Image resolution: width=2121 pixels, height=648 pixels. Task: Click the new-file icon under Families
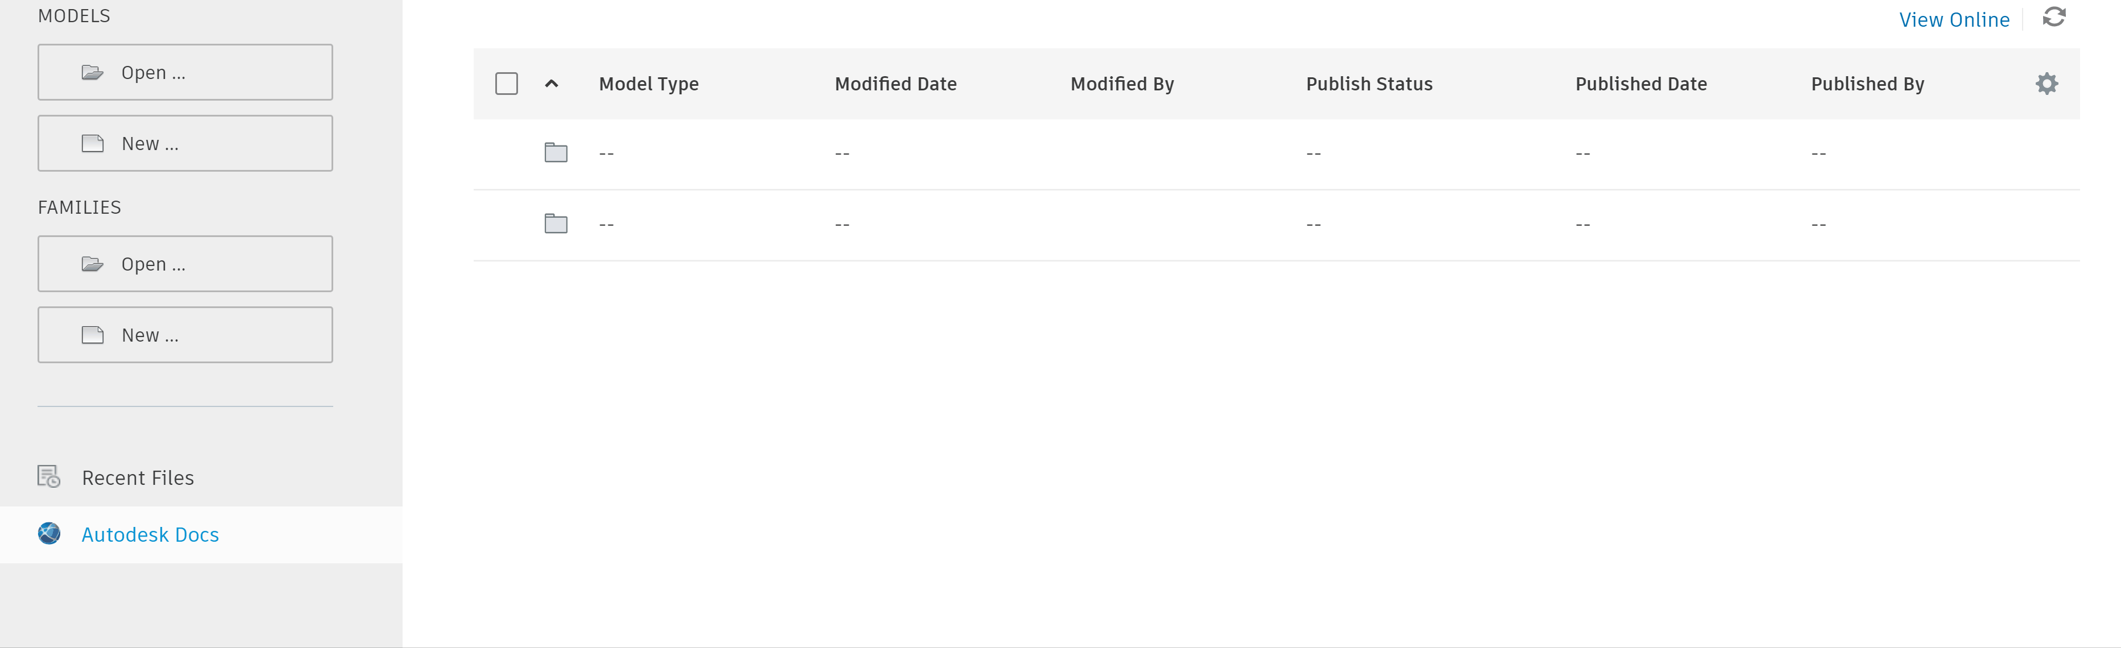click(x=92, y=335)
